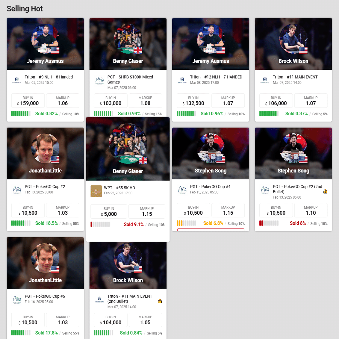Image resolution: width=339 pixels, height=339 pixels.
Task: Open the PGT - PokerGO Cup #2 listing by JonathanLittle
Action: [45, 187]
